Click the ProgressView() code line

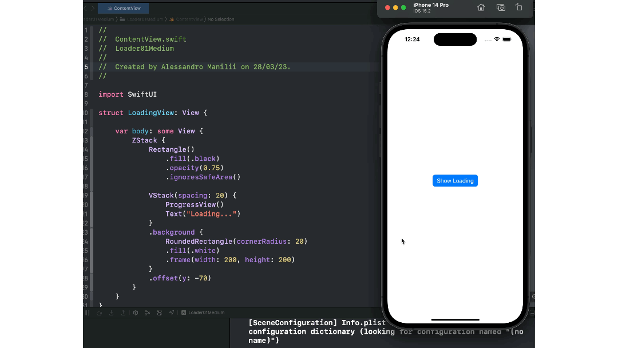point(195,204)
